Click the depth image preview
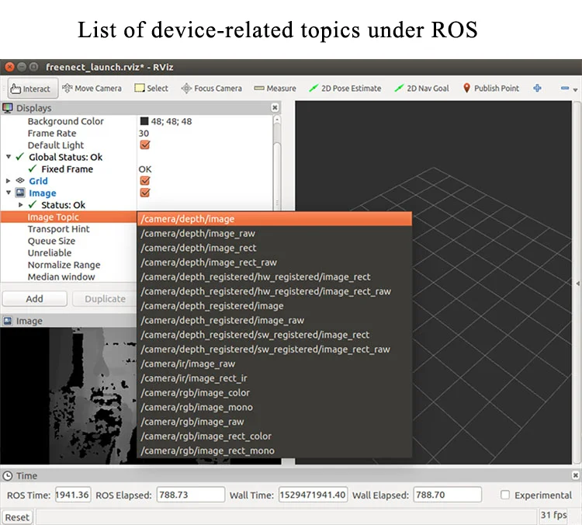 click(x=68, y=396)
